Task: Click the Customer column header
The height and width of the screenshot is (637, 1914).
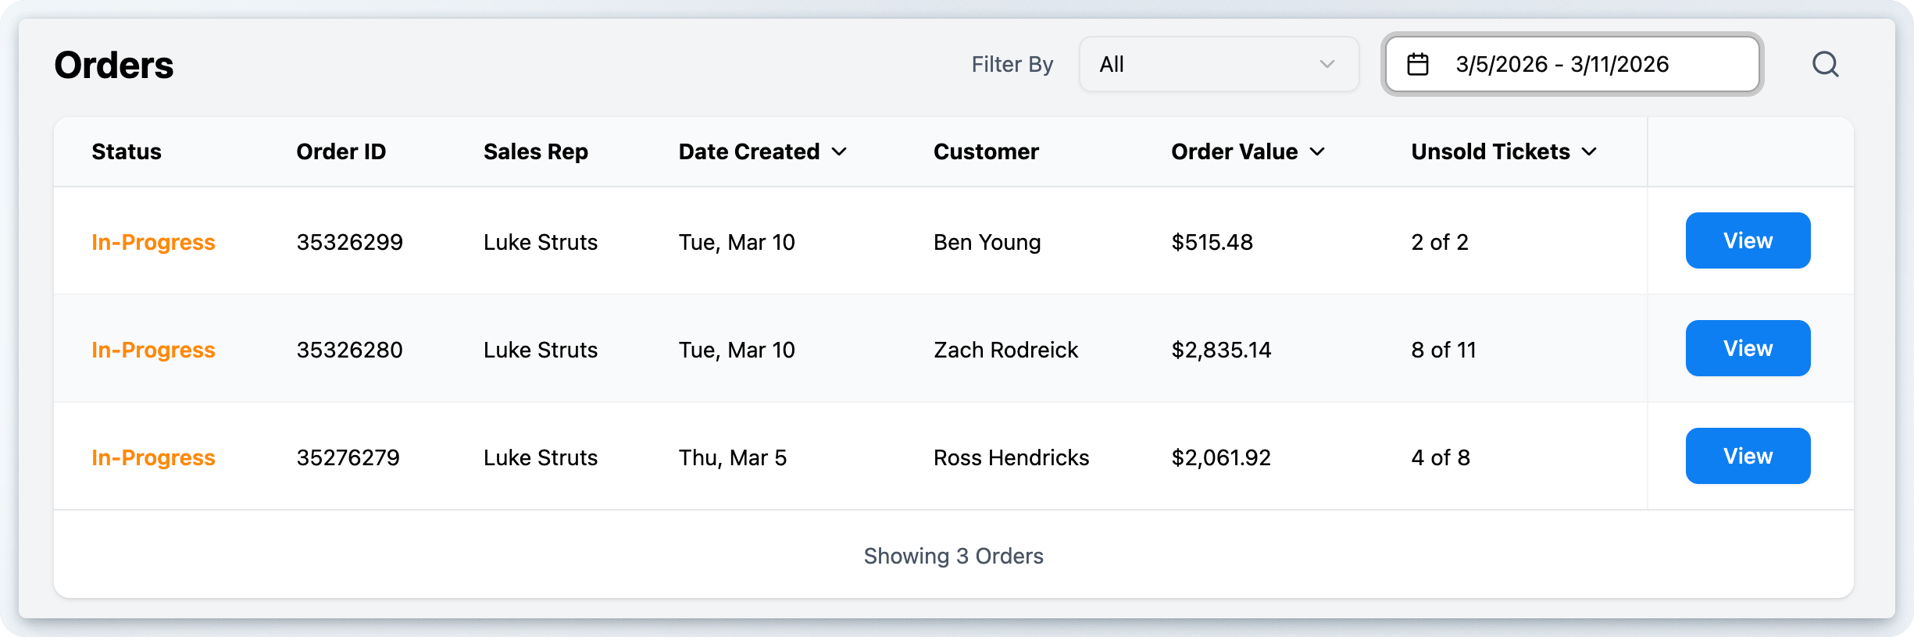Action: click(x=986, y=151)
